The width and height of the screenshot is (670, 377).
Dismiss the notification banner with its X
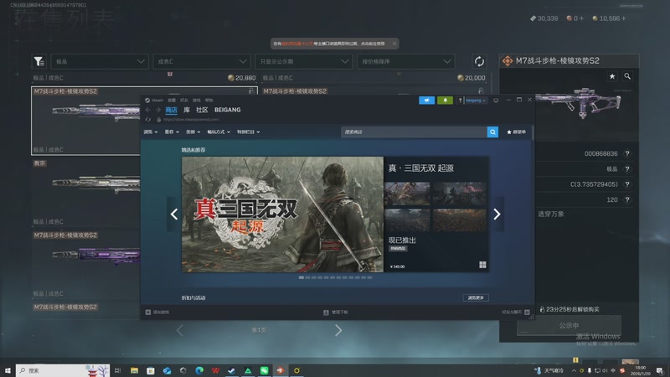394,44
